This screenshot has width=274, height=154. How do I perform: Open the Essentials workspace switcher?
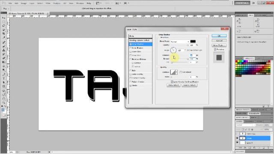[242, 3]
